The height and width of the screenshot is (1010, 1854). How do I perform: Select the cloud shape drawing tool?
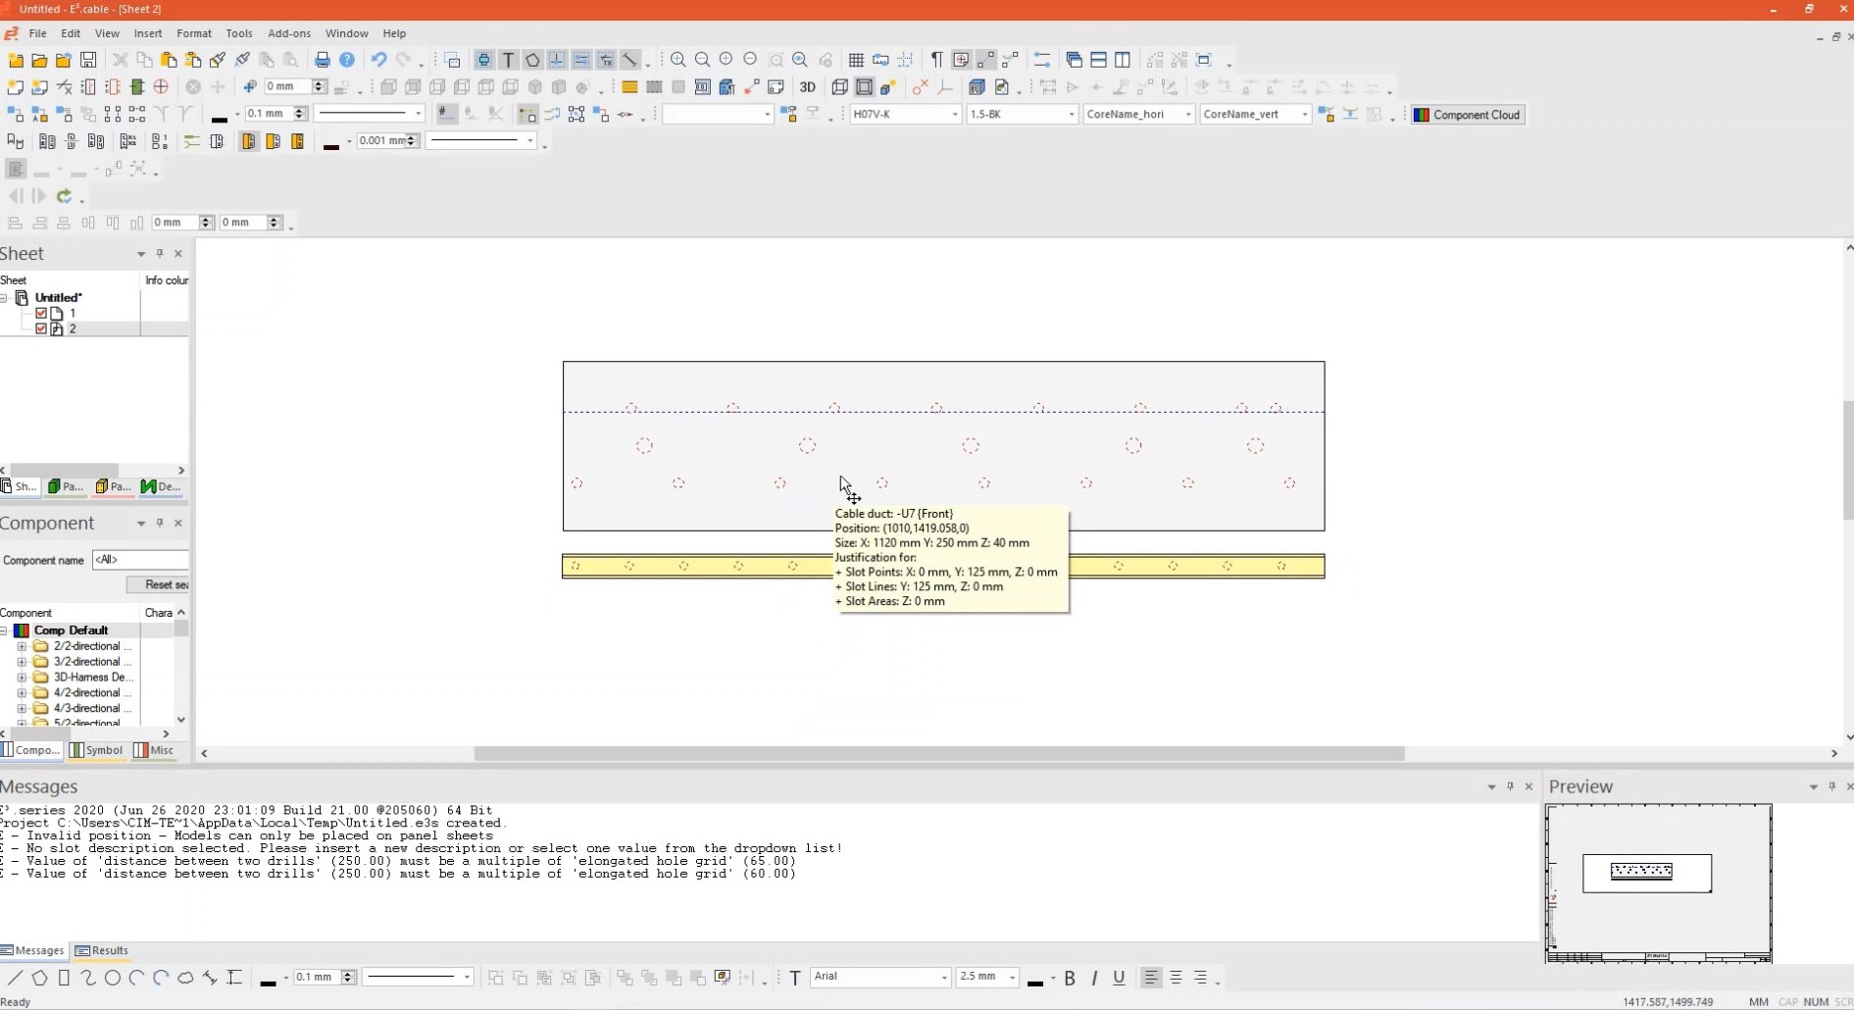185,978
